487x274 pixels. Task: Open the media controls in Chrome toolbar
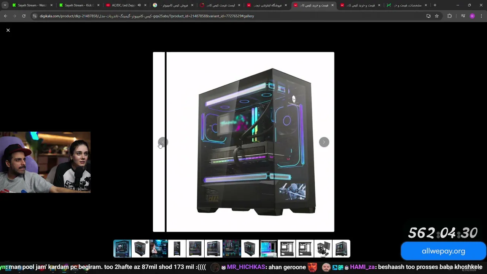[463, 16]
